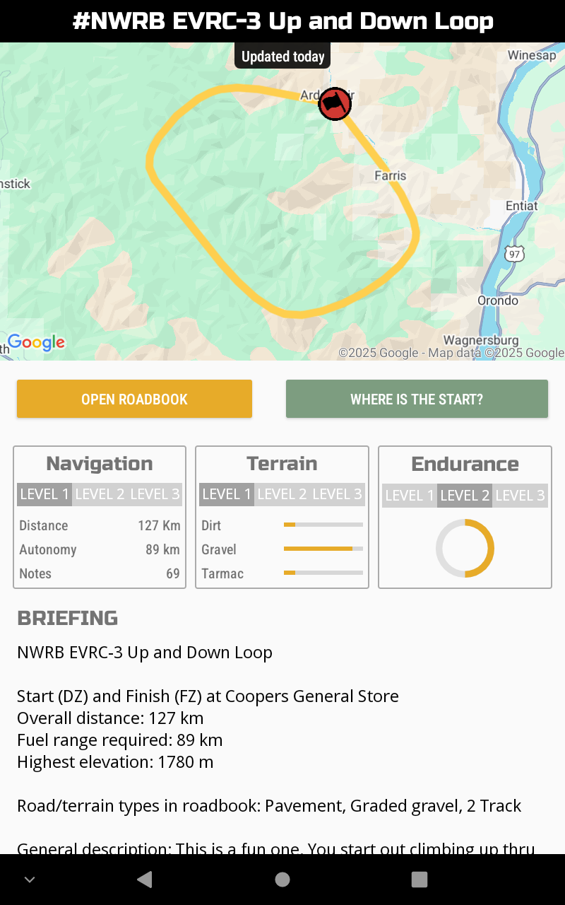Open the roadbook
The width and height of the screenshot is (565, 905).
[134, 399]
